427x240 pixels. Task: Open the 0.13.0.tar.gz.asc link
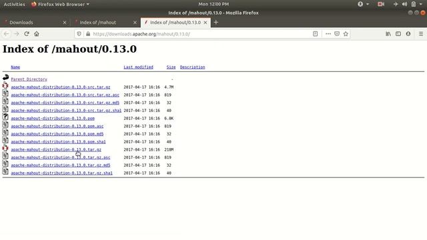61,157
